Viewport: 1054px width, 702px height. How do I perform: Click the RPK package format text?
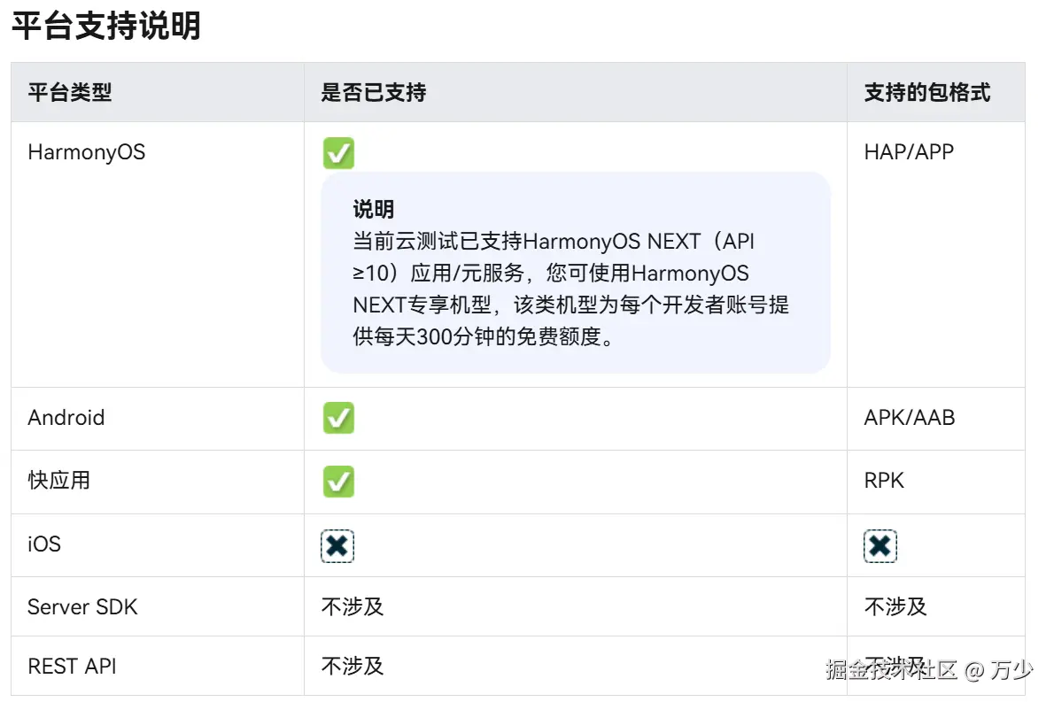click(x=884, y=481)
